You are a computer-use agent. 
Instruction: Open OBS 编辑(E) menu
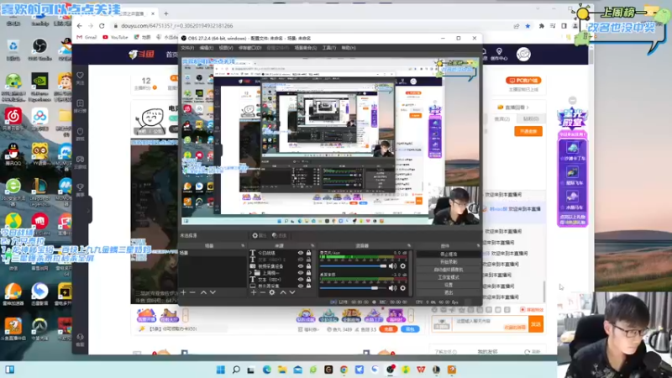207,48
